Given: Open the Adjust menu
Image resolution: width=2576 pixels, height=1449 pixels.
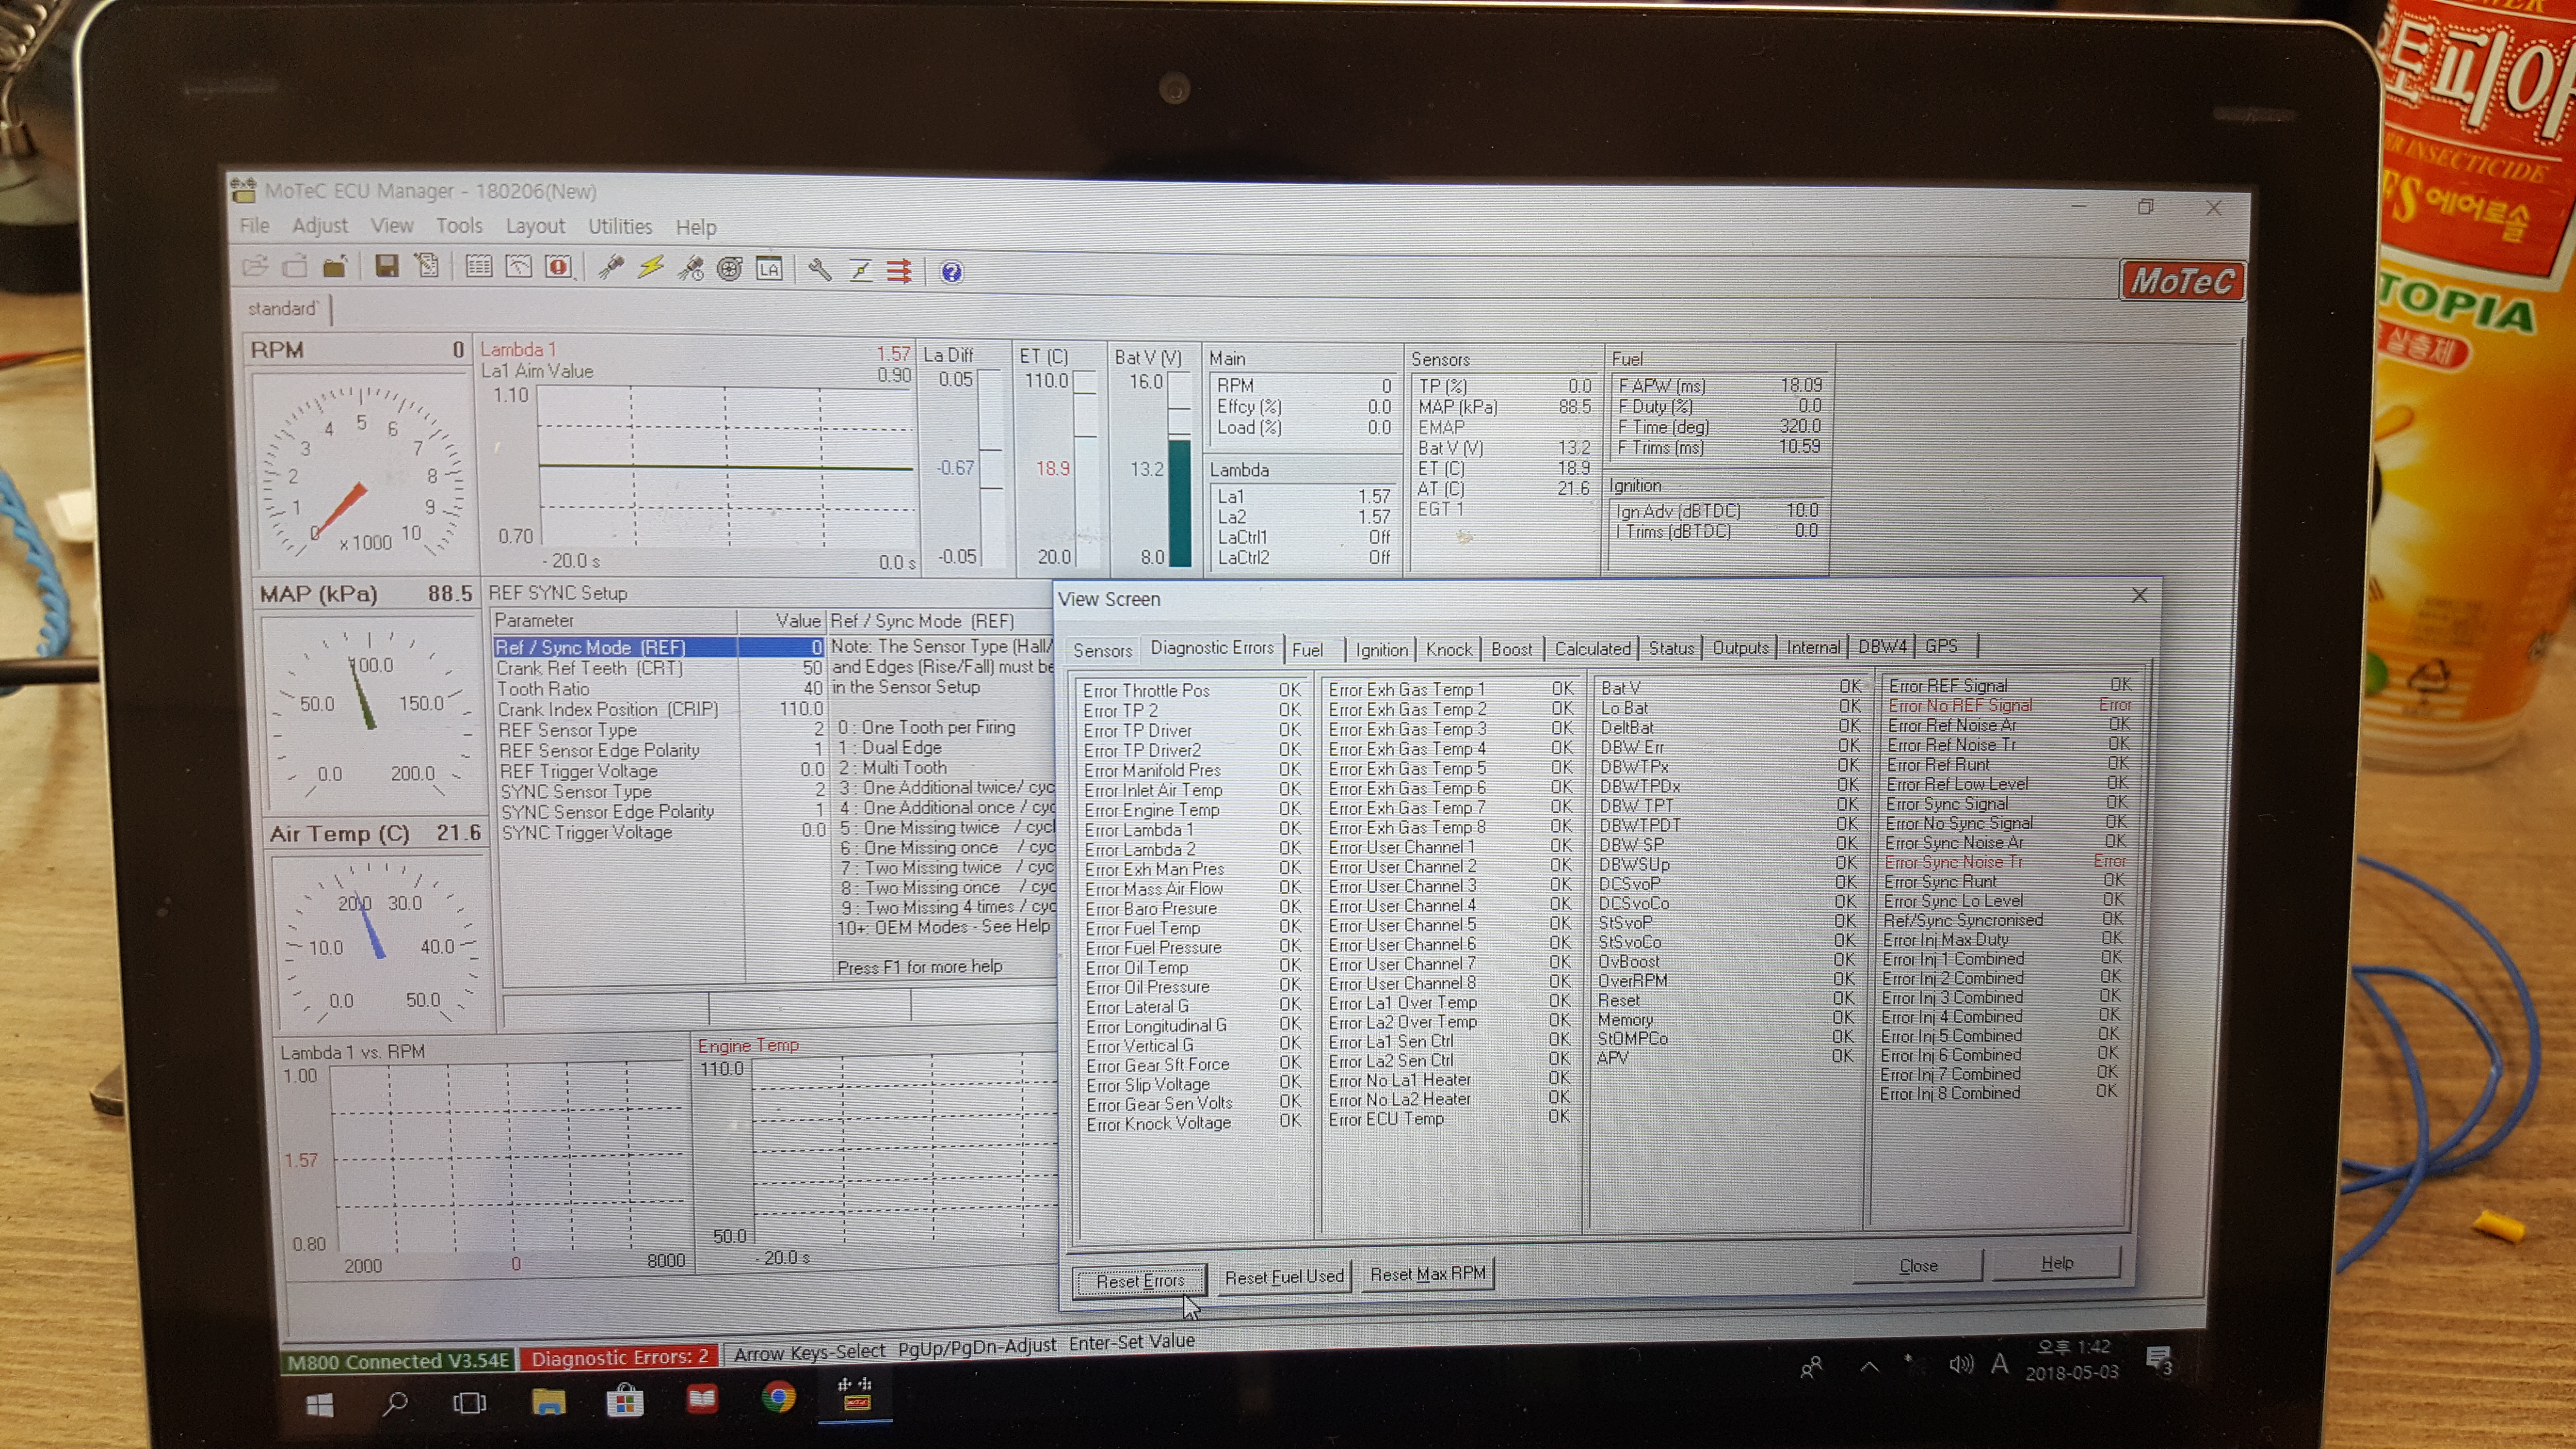Looking at the screenshot, I should coord(320,225).
